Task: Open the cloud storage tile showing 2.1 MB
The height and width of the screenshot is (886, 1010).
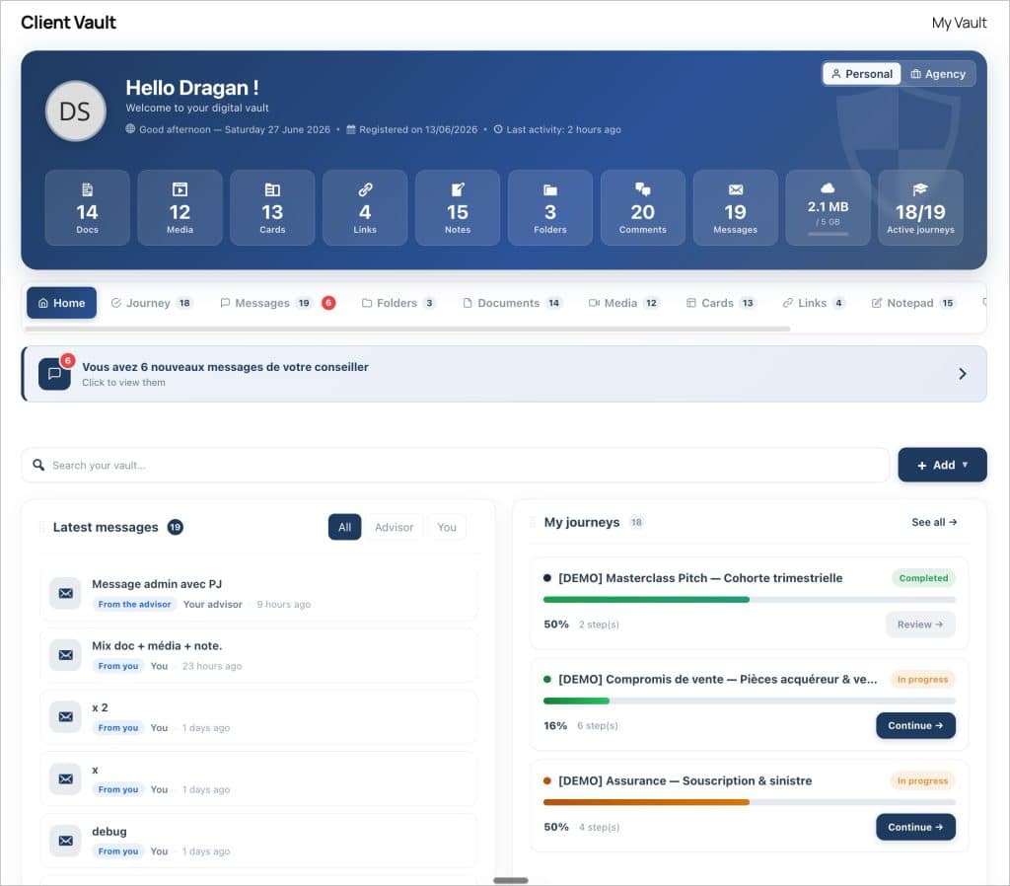Action: (x=828, y=207)
